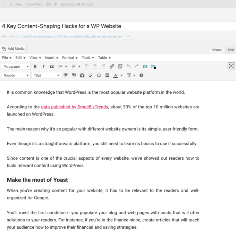
Task: Center align the text
Action: point(95,66)
